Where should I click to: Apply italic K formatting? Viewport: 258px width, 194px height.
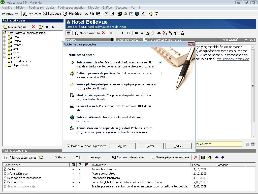pyautogui.click(x=142, y=33)
